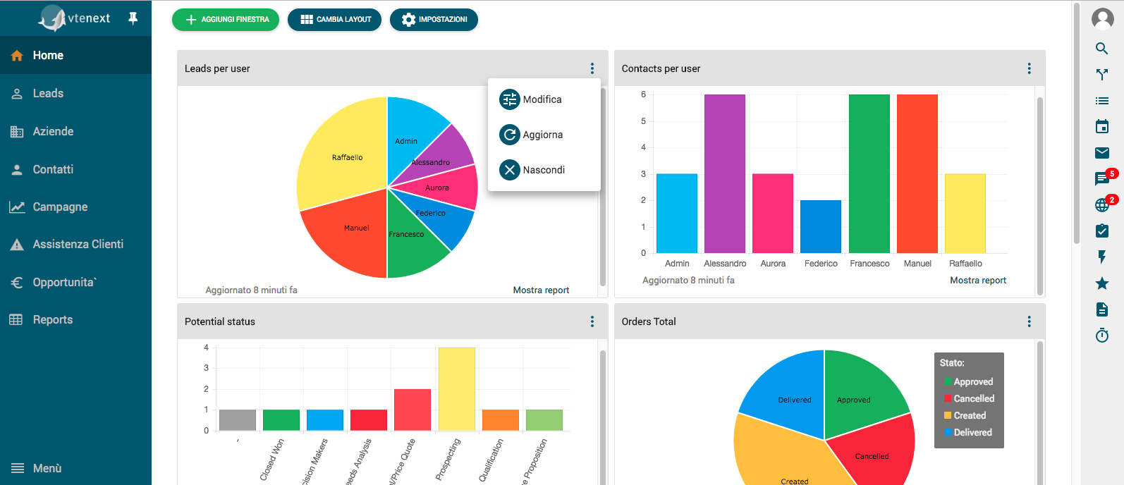Toggle the Delivered legend entry
Screen dimensions: 1124x485
point(967,432)
